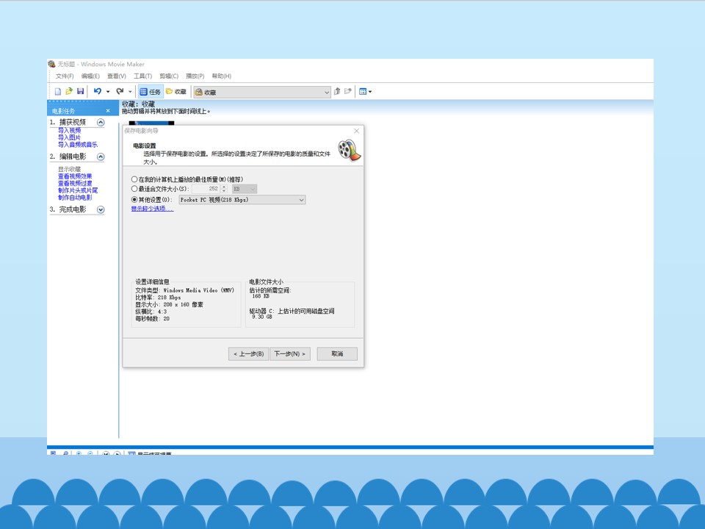Click the Open Project folder icon
This screenshot has width=705, height=529.
click(x=69, y=91)
